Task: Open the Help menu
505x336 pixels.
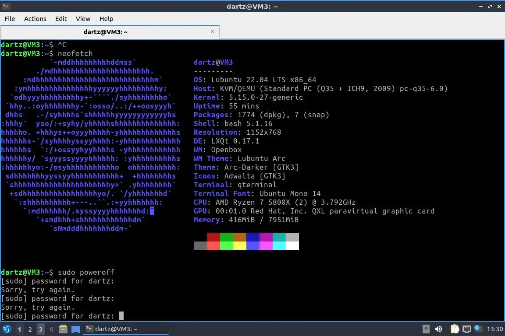Action: [106, 19]
